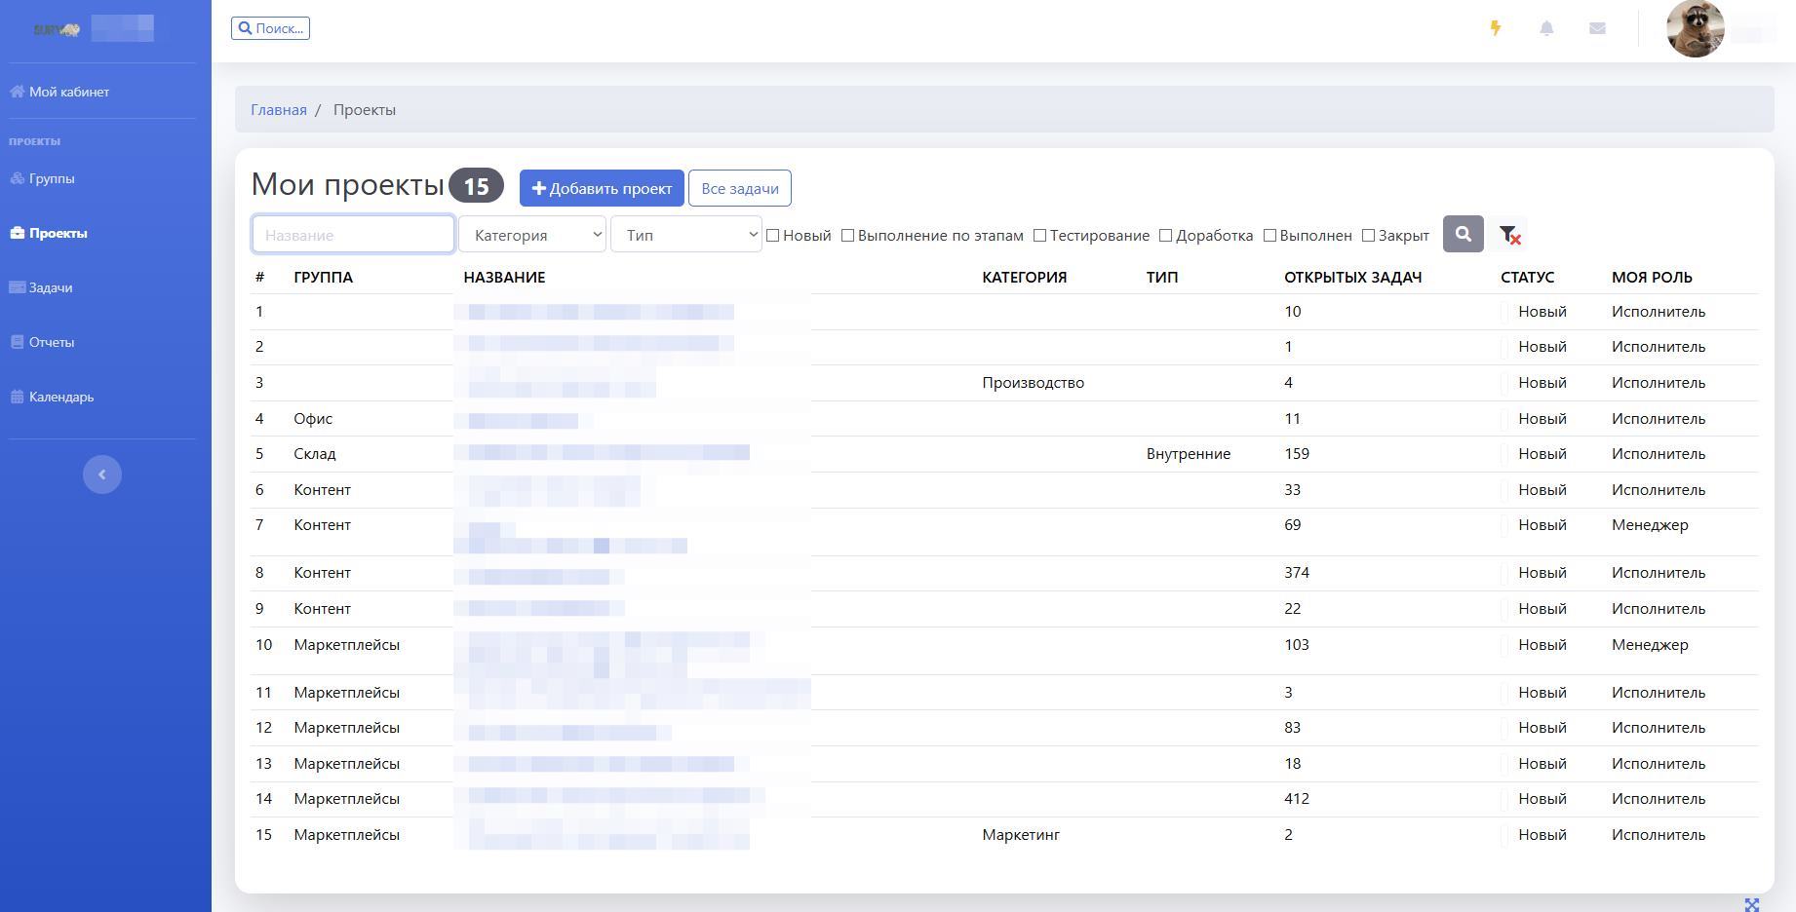1796x912 pixels.
Task: Open the bell notifications icon
Action: pyautogui.click(x=1546, y=28)
